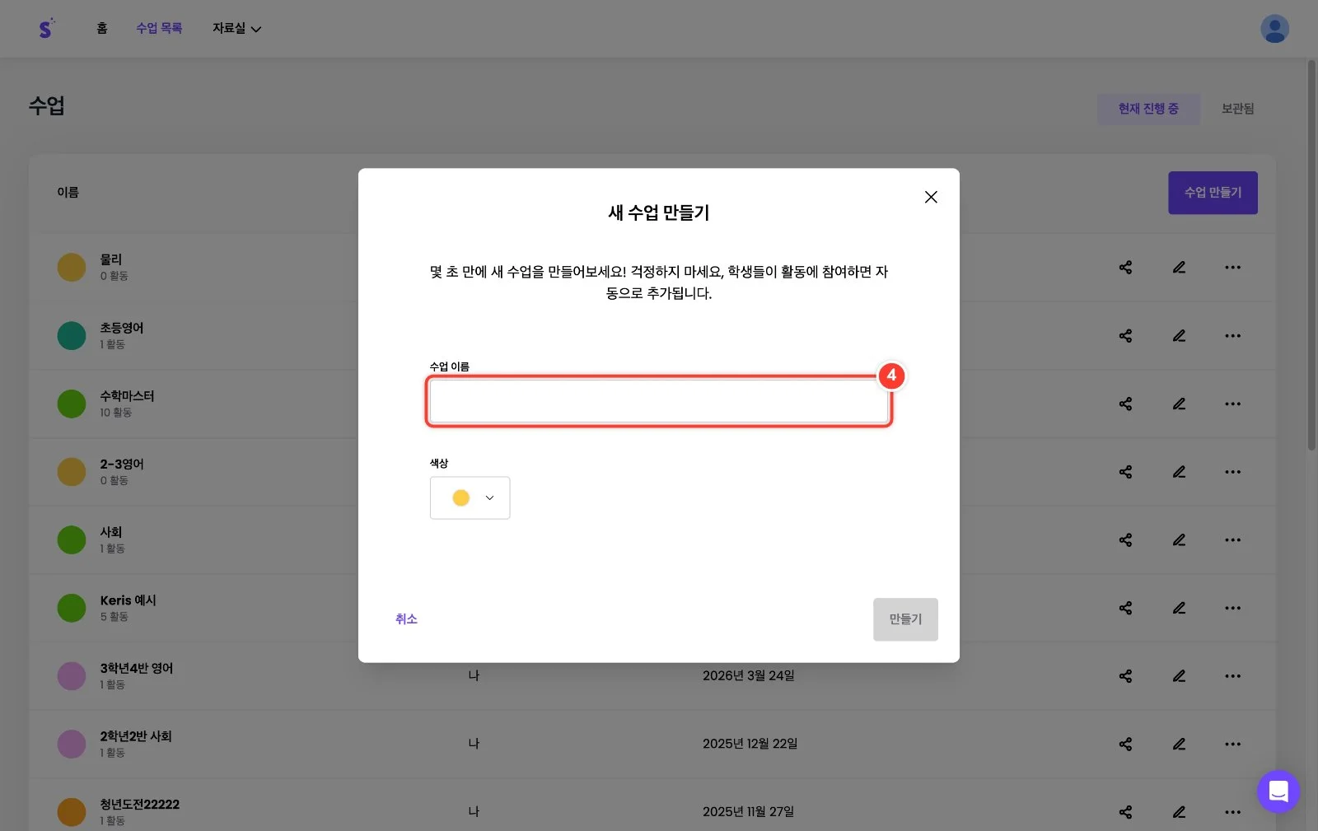Click the 수업 만들기 button

click(x=1213, y=193)
